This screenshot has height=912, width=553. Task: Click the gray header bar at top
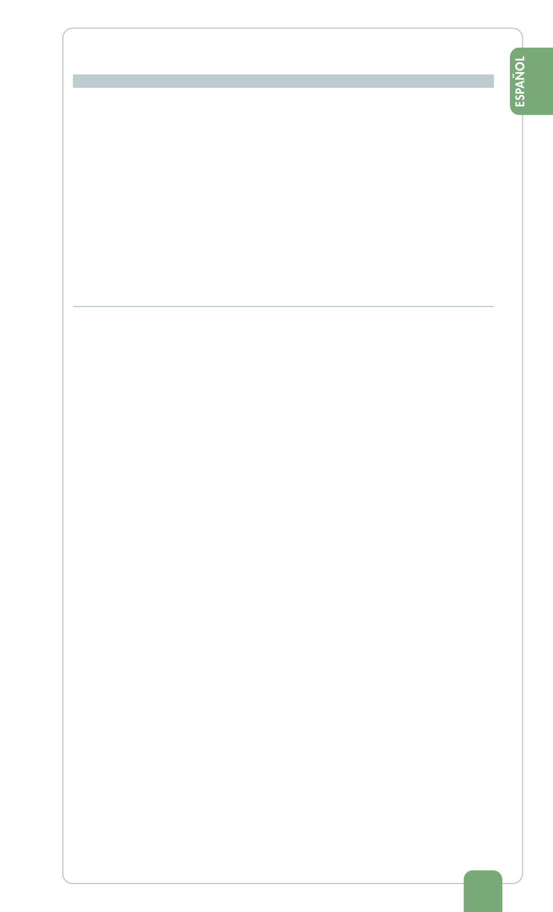pos(283,81)
